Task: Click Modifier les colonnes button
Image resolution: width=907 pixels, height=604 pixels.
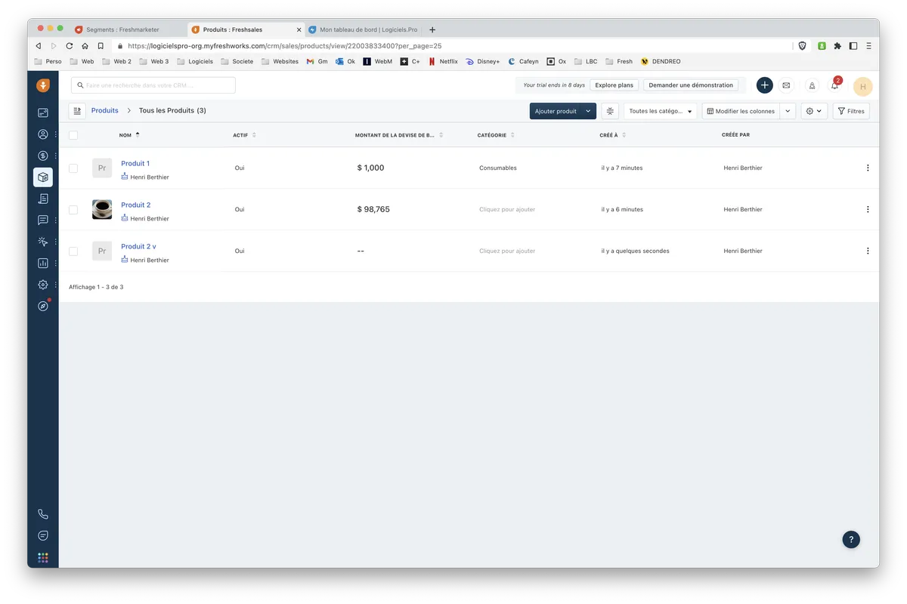Action: click(x=741, y=111)
